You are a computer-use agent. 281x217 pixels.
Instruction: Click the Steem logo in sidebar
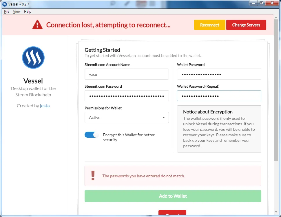point(33,58)
